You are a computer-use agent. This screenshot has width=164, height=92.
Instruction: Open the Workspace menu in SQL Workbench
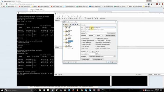(x=74, y=16)
